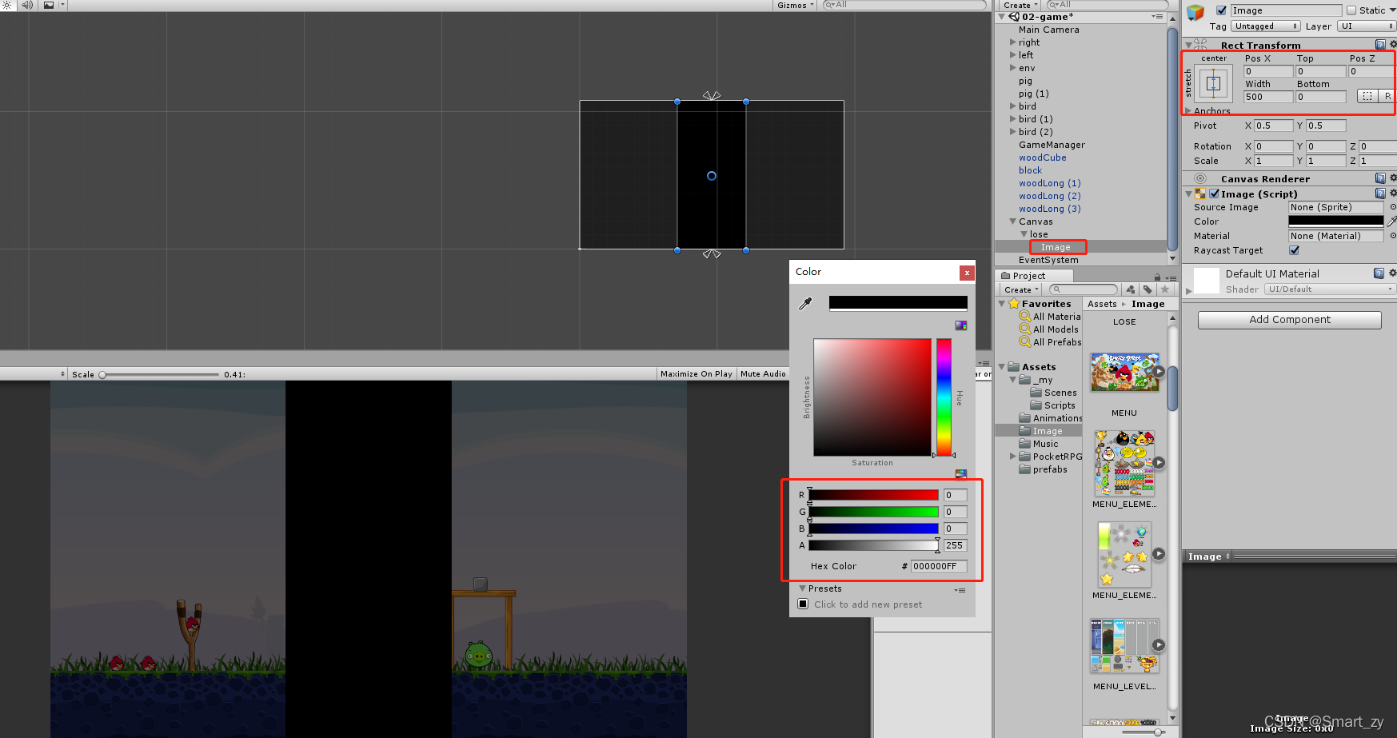Collapse the 02-game scene root
The height and width of the screenshot is (738, 1397).
coord(1002,17)
